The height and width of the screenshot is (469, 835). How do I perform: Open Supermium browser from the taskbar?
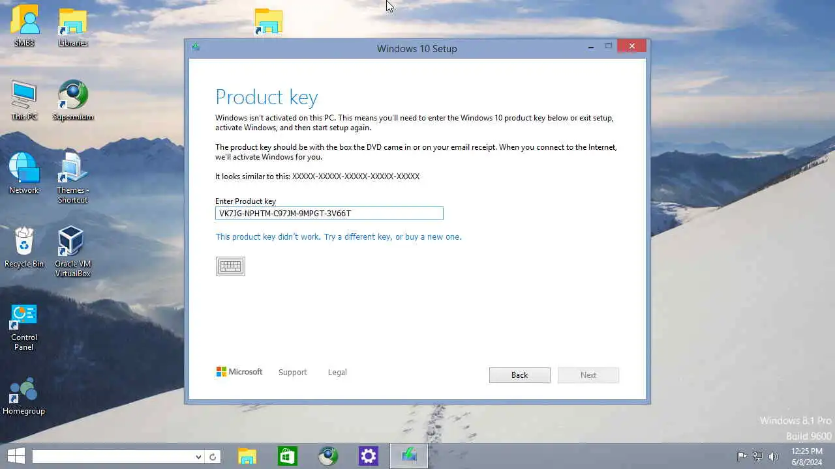tap(328, 456)
